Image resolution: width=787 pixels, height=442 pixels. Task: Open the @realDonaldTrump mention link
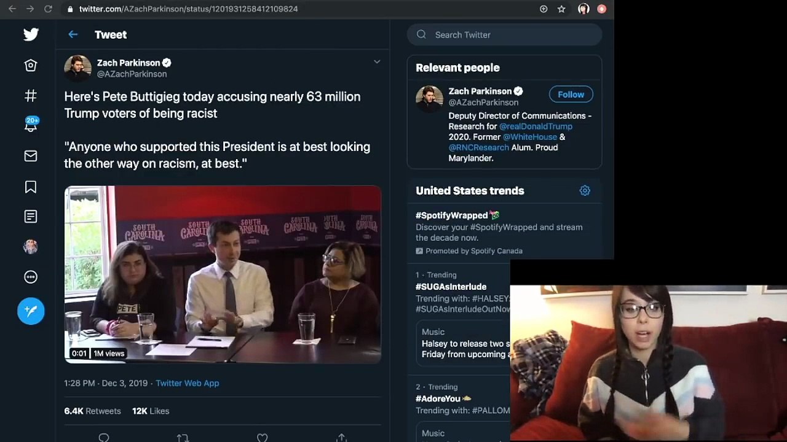point(536,126)
